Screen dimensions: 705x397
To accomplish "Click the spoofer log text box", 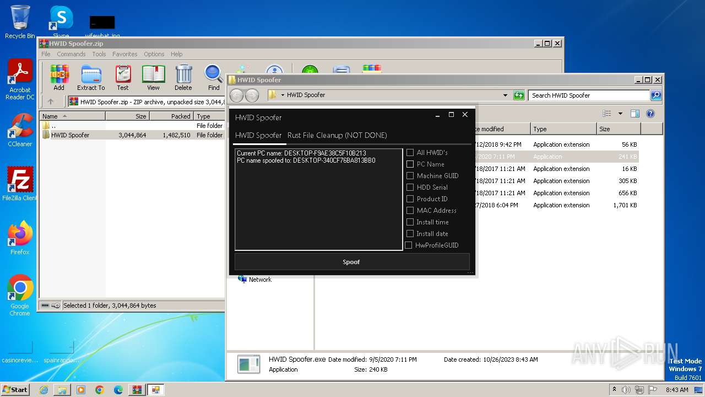I will tap(319, 199).
